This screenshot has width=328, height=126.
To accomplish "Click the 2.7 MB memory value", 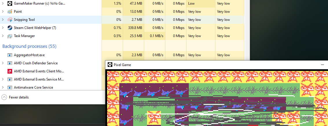I will click(137, 20).
